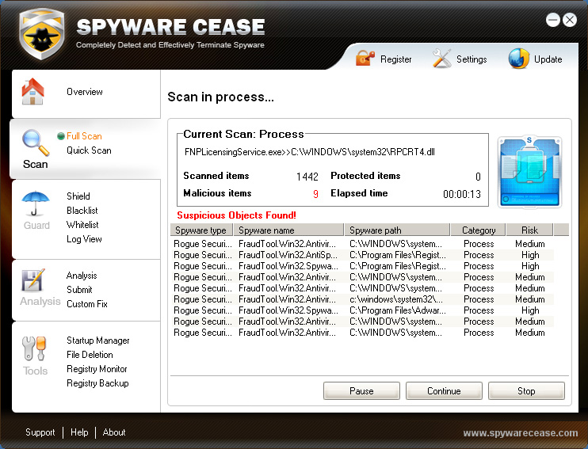Select the FraudTool.Win32.AntiSp... row

point(362,255)
